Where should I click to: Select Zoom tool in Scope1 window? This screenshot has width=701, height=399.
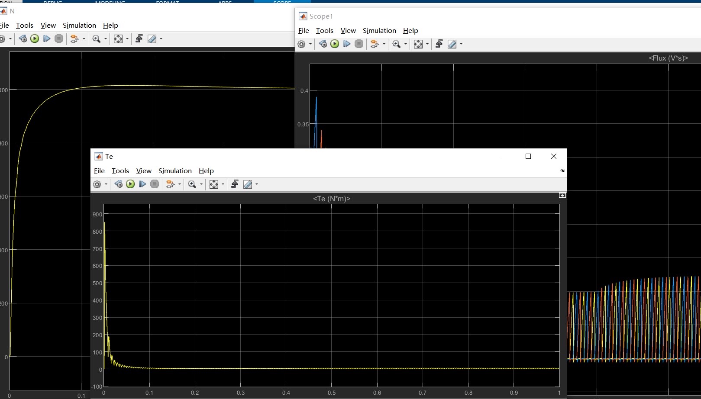pyautogui.click(x=397, y=44)
